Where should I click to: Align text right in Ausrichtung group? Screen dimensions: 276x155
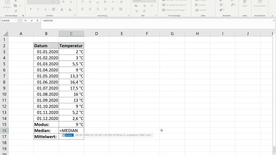[97, 9]
